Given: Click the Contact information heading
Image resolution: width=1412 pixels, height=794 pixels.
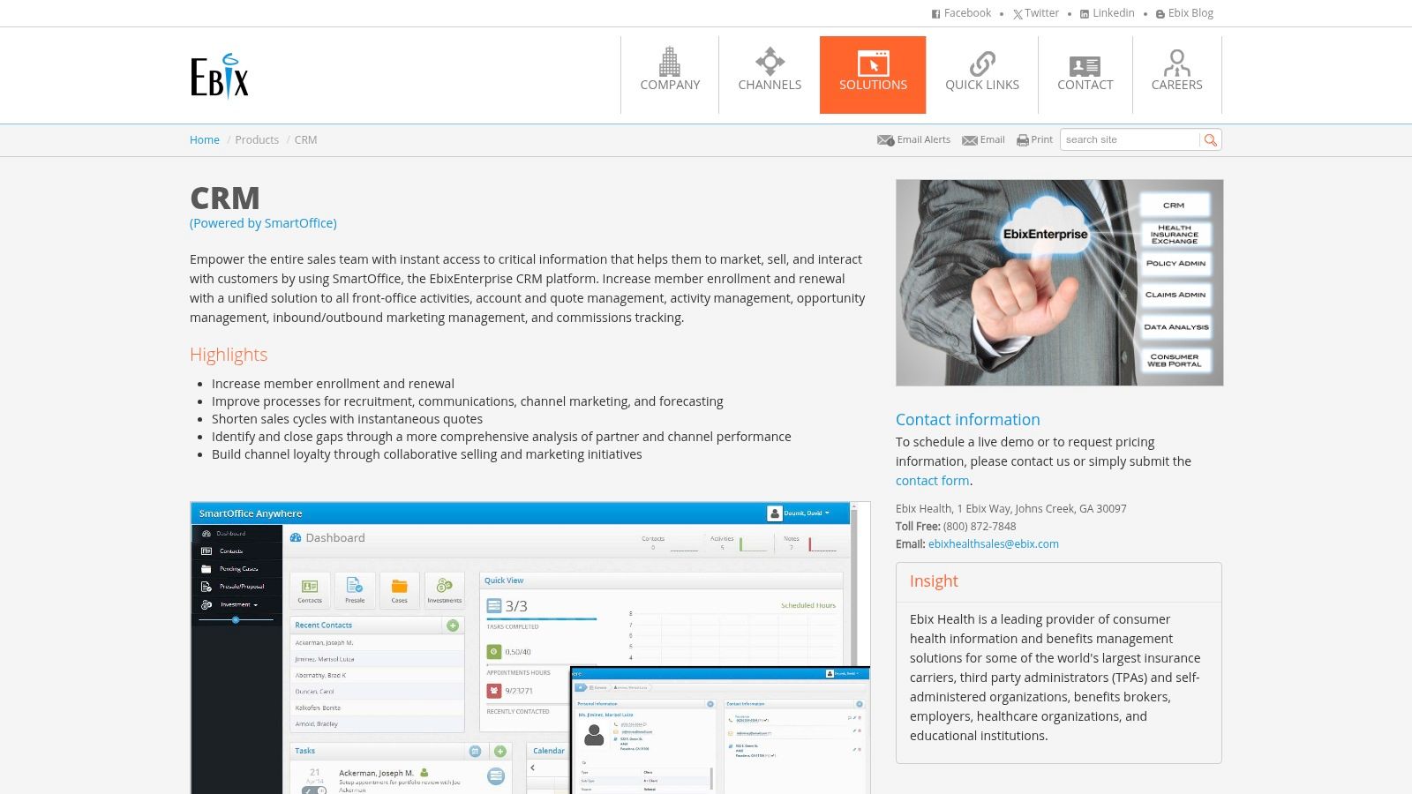Looking at the screenshot, I should pyautogui.click(x=968, y=420).
